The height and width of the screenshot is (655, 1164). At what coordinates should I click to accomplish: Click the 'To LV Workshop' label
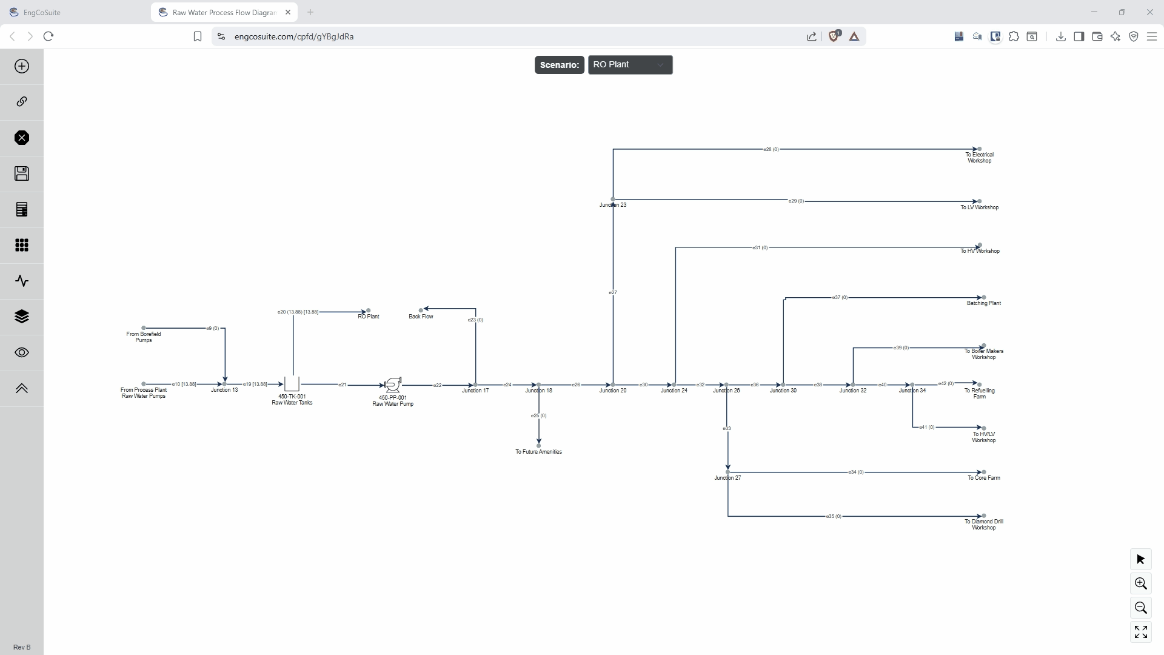979,207
